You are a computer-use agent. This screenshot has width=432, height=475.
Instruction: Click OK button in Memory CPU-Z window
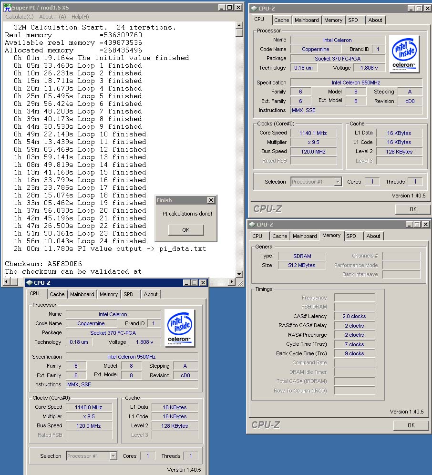pyautogui.click(x=411, y=425)
